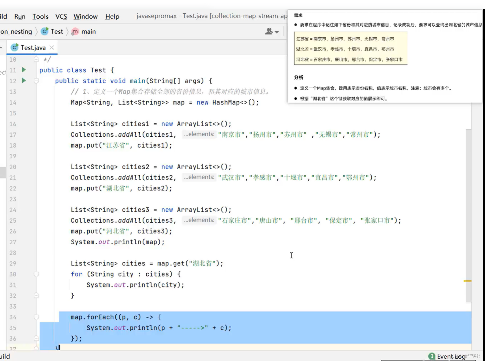Viewport: 485px width, 361px height.
Task: Toggle fold end marker at line 36
Action: pos(36,338)
